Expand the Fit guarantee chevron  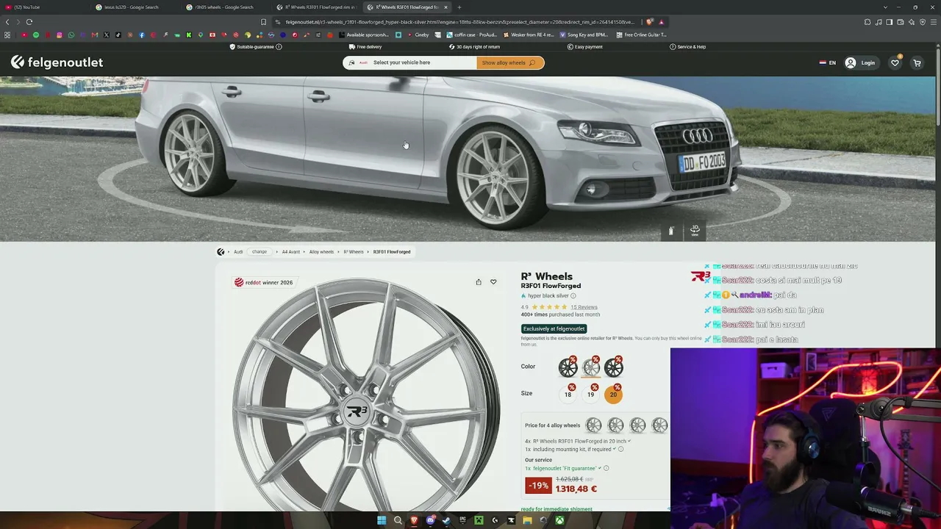coord(599,468)
